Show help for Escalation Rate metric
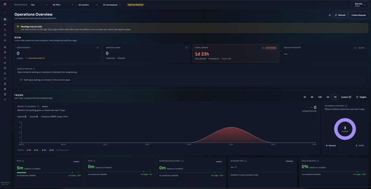The width and height of the screenshot is (371, 189). (x=318, y=161)
